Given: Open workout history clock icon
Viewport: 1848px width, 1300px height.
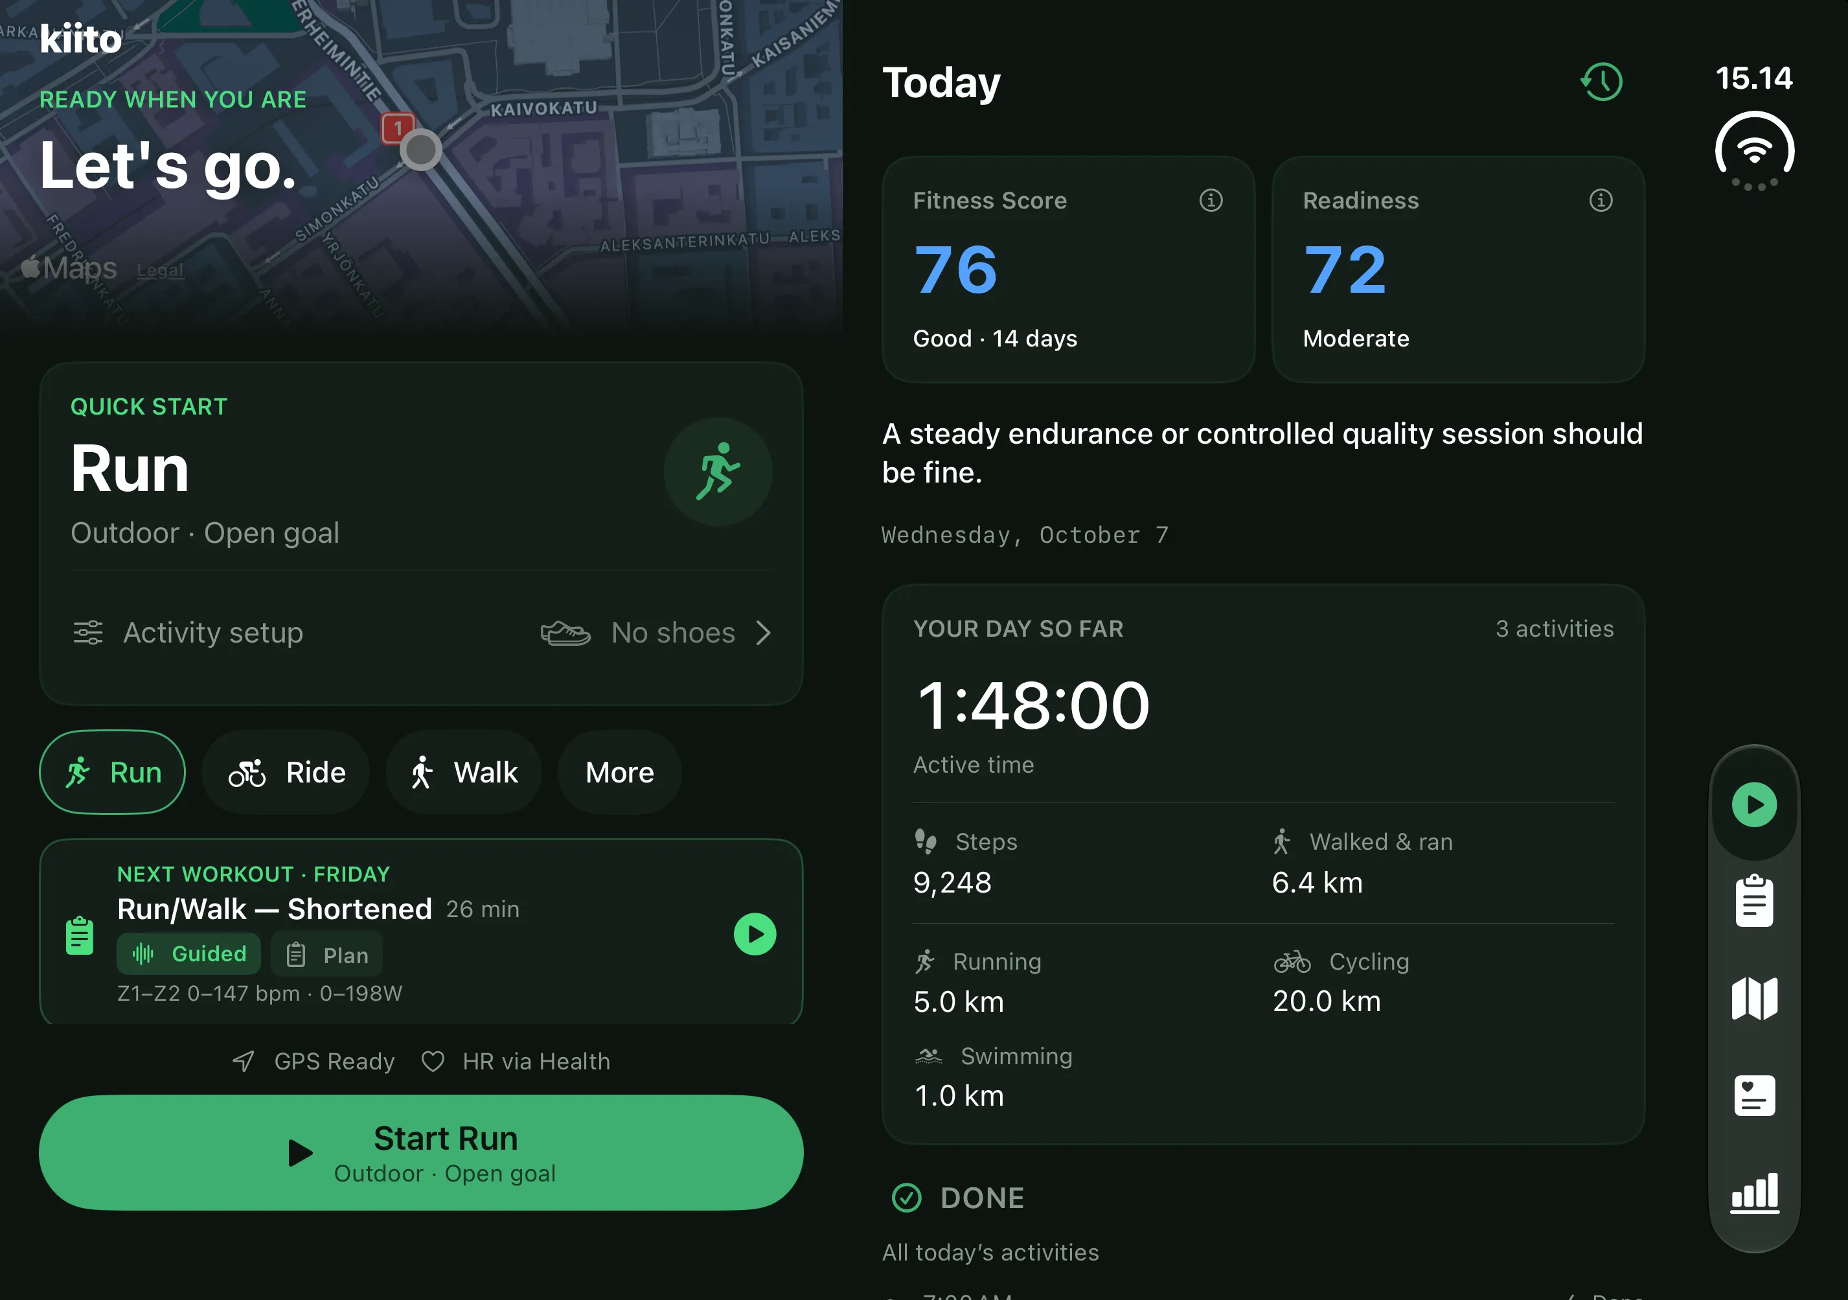Looking at the screenshot, I should [1602, 82].
